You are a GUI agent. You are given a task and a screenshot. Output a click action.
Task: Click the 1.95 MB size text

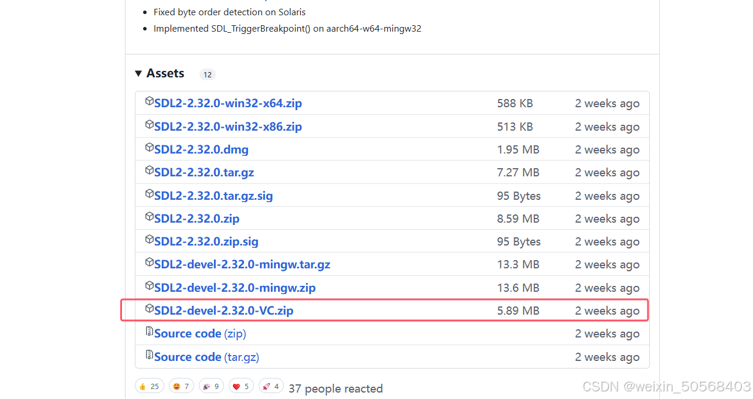point(518,149)
